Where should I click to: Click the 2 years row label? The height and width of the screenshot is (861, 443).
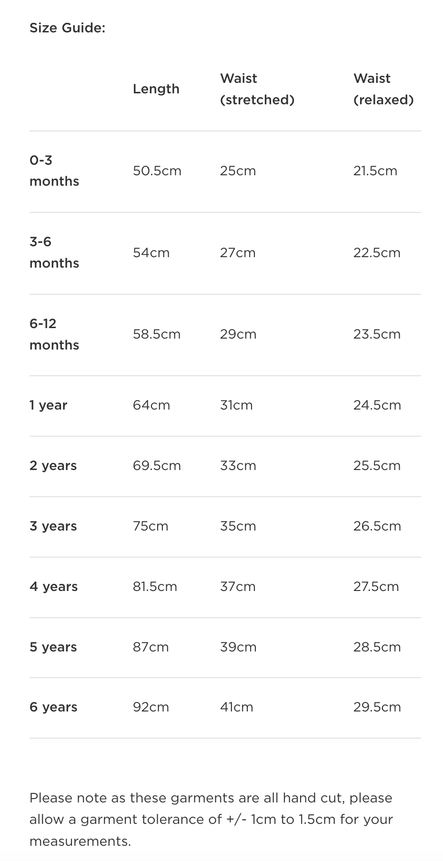tap(53, 466)
